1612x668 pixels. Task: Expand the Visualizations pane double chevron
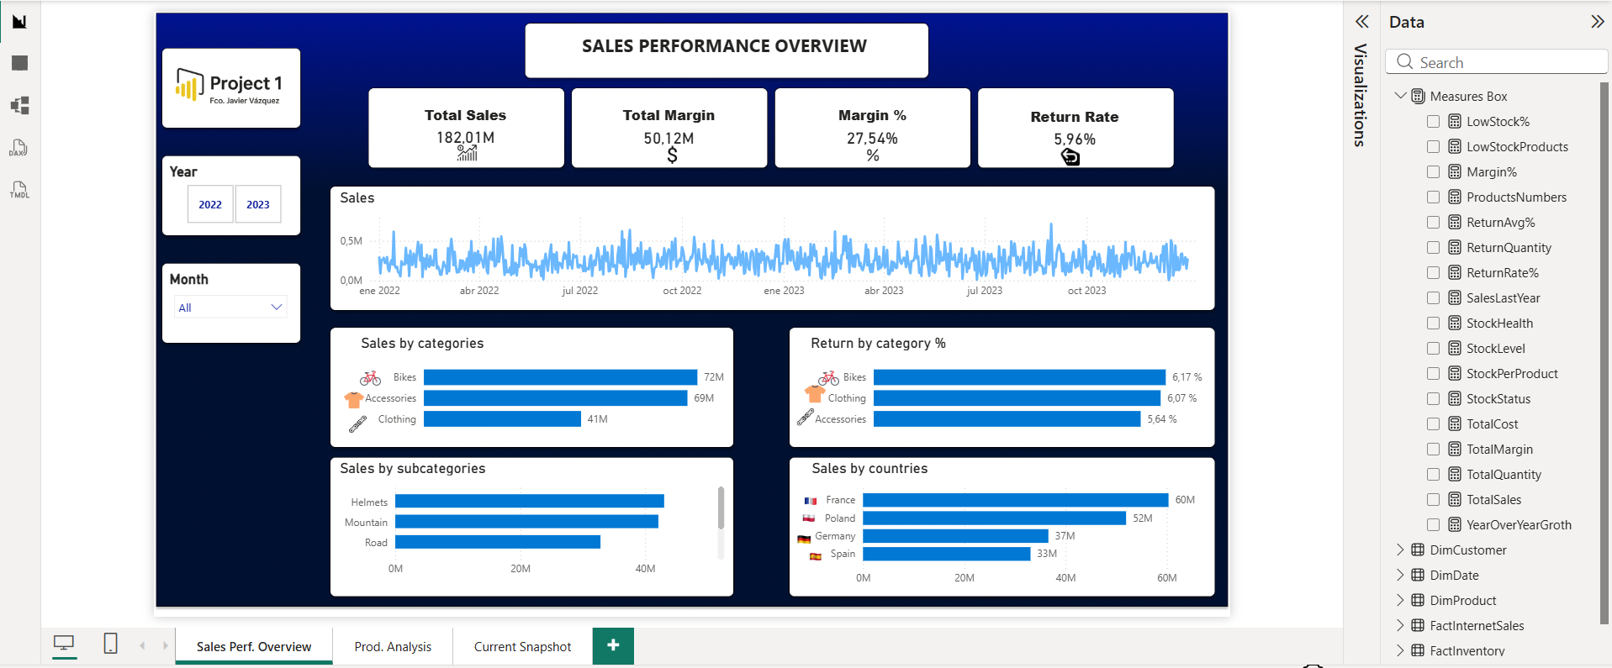(x=1361, y=22)
